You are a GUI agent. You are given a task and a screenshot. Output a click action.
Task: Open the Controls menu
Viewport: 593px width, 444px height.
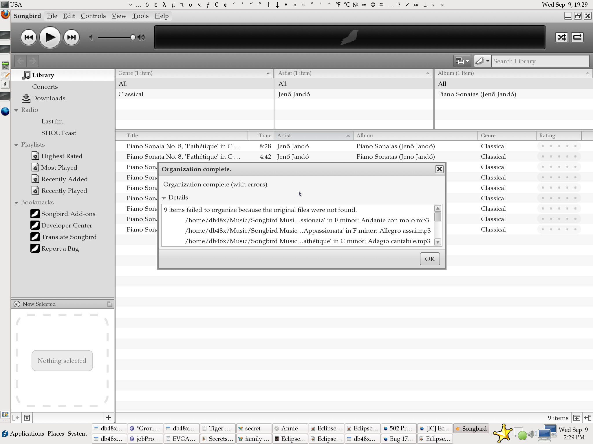coord(93,16)
